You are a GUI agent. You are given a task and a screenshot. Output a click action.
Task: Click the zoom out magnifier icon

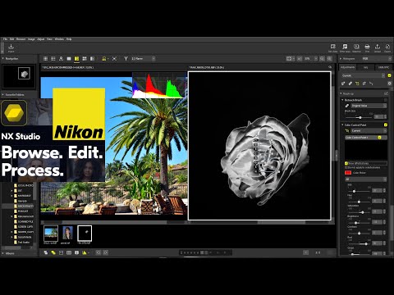click(322, 59)
